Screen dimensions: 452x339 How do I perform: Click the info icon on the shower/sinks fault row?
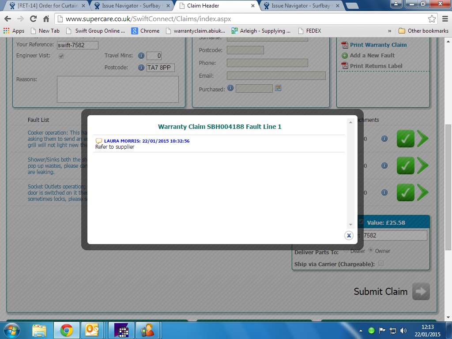384,166
